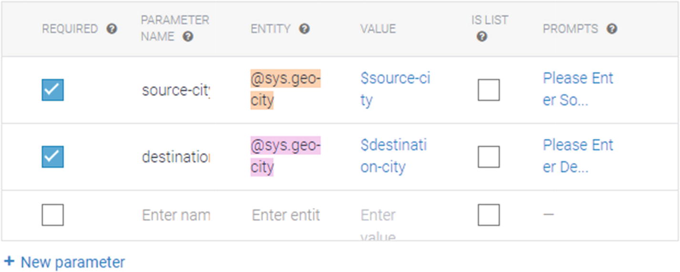Image resolution: width=680 pixels, height=272 pixels.
Task: Open the ENTITY column help icon
Action: [x=304, y=29]
